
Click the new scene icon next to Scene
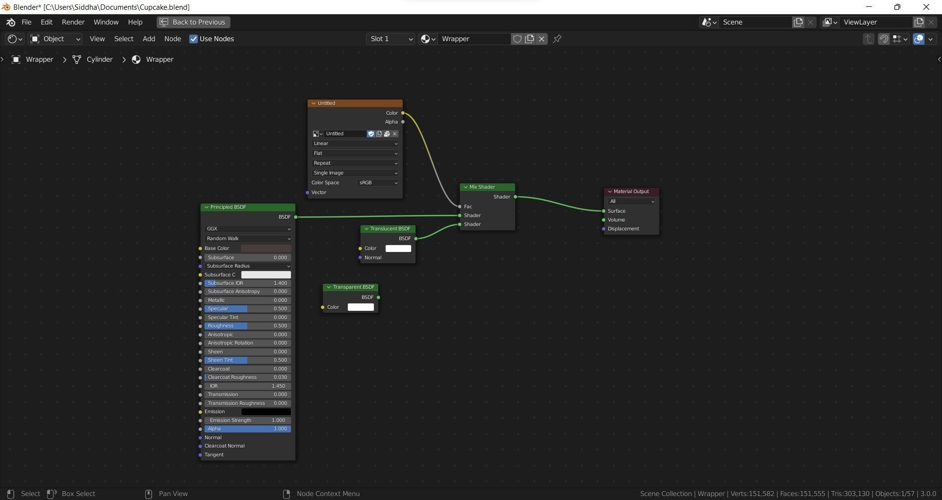coord(798,22)
